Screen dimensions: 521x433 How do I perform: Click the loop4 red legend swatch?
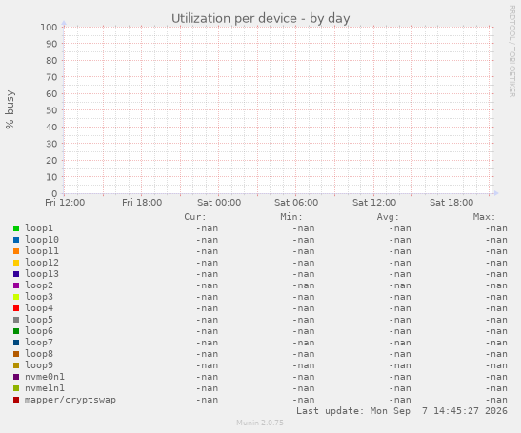16,308
